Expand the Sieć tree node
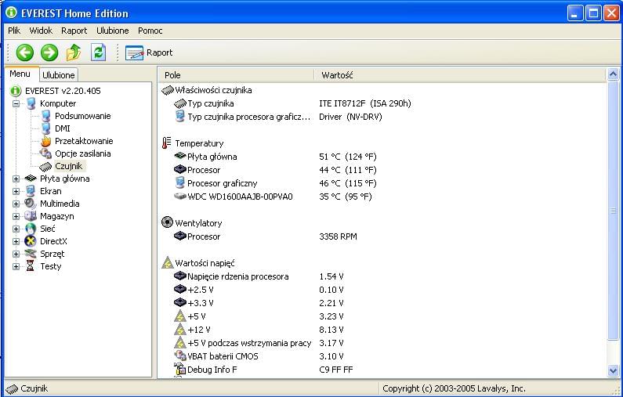This screenshot has width=623, height=397. click(16, 229)
